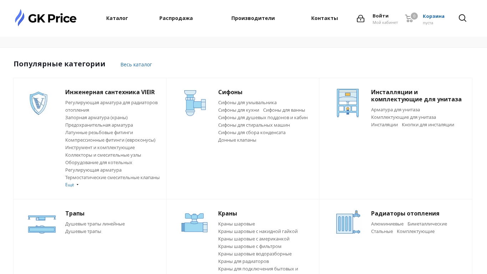Open Производители in the top menu
This screenshot has width=487, height=274.
click(x=253, y=18)
